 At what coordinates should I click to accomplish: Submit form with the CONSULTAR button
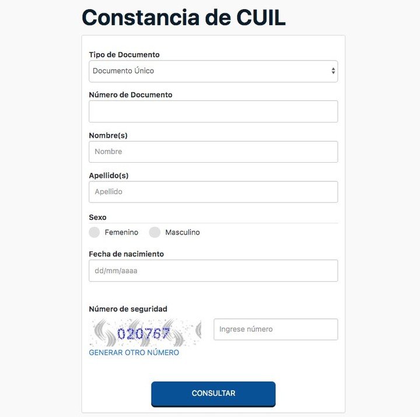[x=213, y=394]
